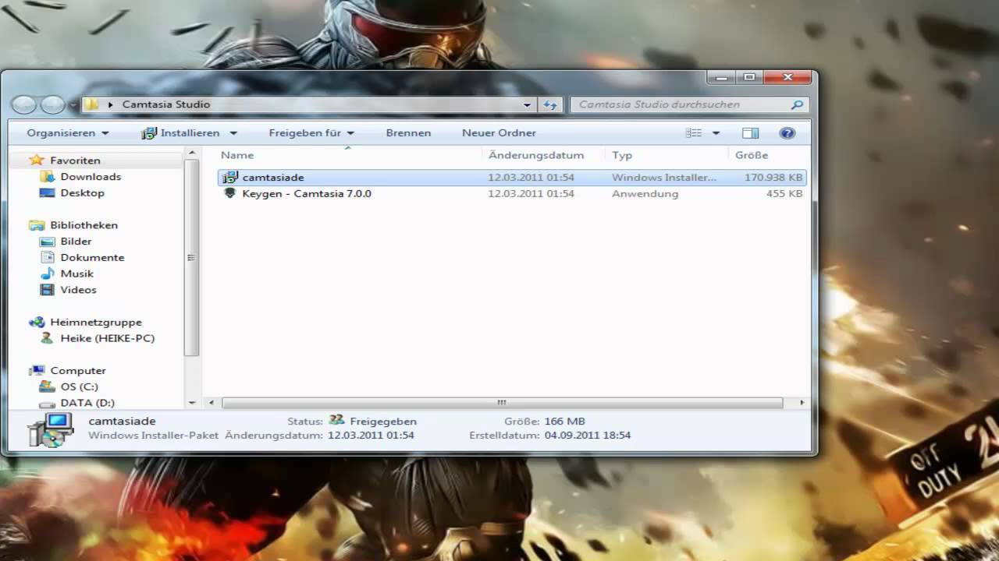Click the Windows Installer type cell
The height and width of the screenshot is (561, 999).
click(664, 178)
